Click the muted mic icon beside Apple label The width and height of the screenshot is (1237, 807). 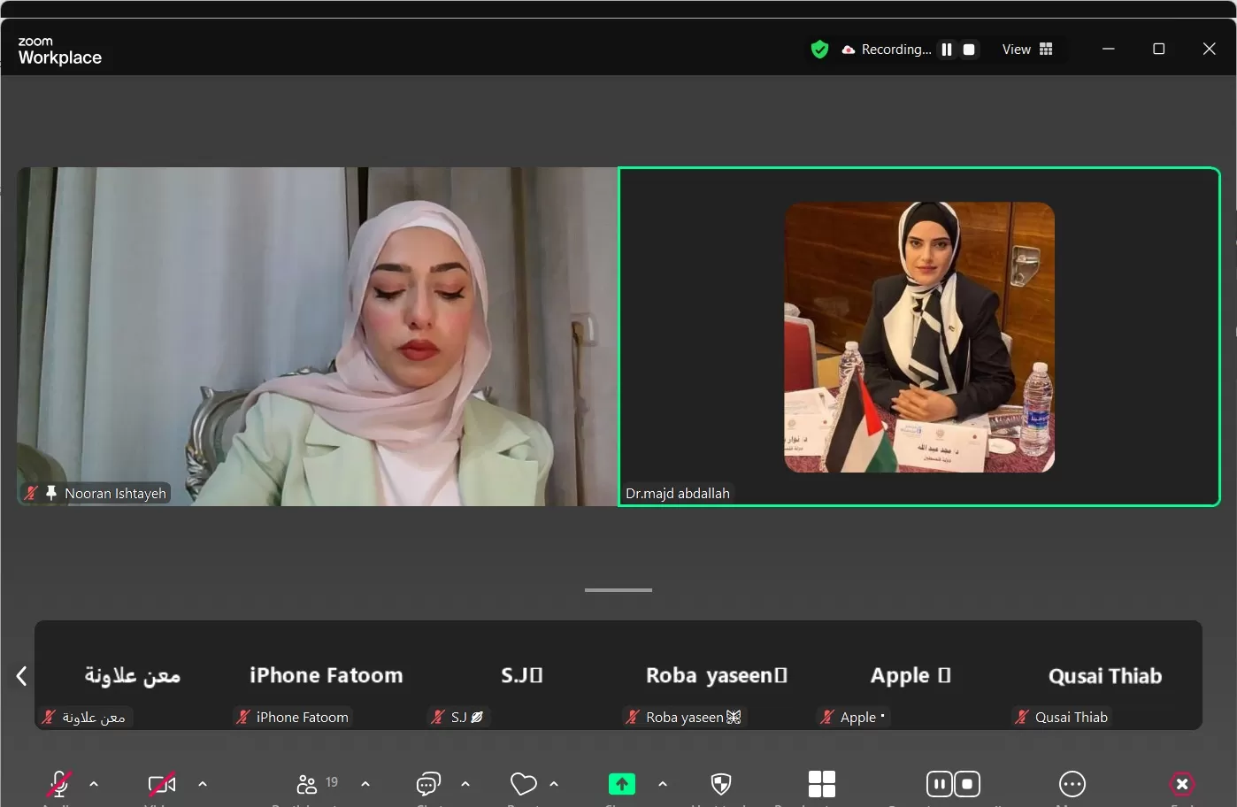(827, 717)
